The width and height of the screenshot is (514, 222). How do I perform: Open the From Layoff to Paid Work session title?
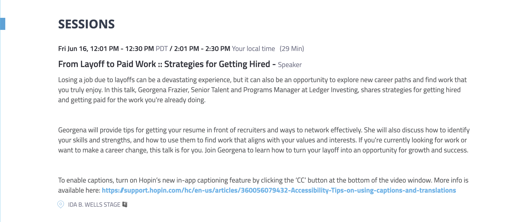tap(164, 64)
